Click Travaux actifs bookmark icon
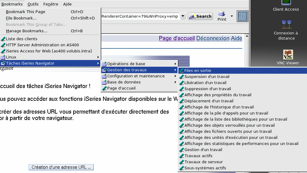Viewport: 307px width, 173px height. [x=181, y=156]
